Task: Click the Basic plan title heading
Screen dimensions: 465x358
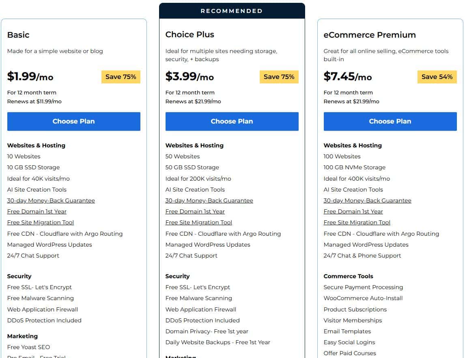Action: tap(18, 35)
